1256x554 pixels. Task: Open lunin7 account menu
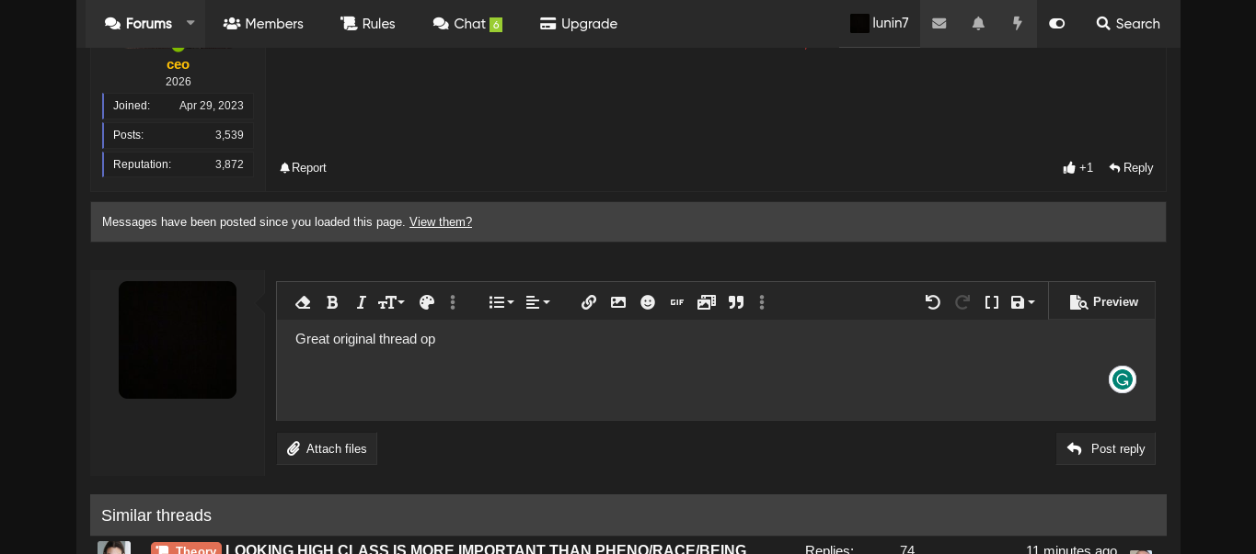pos(880,24)
